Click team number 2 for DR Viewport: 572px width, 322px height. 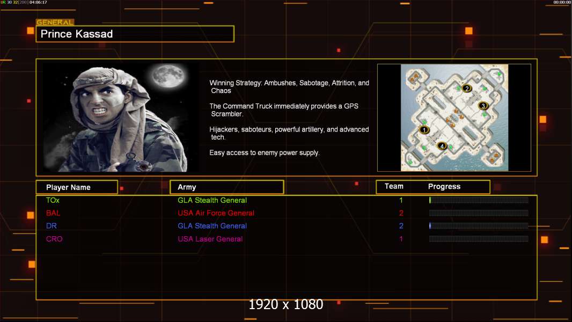coord(401,226)
